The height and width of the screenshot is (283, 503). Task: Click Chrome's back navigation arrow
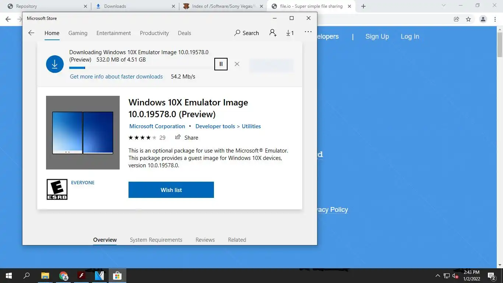[x=8, y=19]
